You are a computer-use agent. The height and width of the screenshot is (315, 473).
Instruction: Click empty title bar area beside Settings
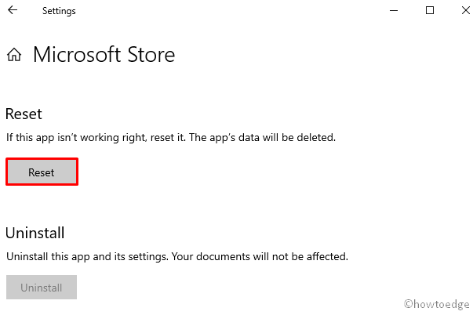pyautogui.click(x=235, y=11)
